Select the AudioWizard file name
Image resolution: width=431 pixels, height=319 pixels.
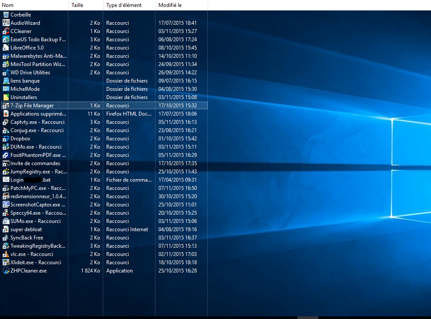tap(25, 23)
